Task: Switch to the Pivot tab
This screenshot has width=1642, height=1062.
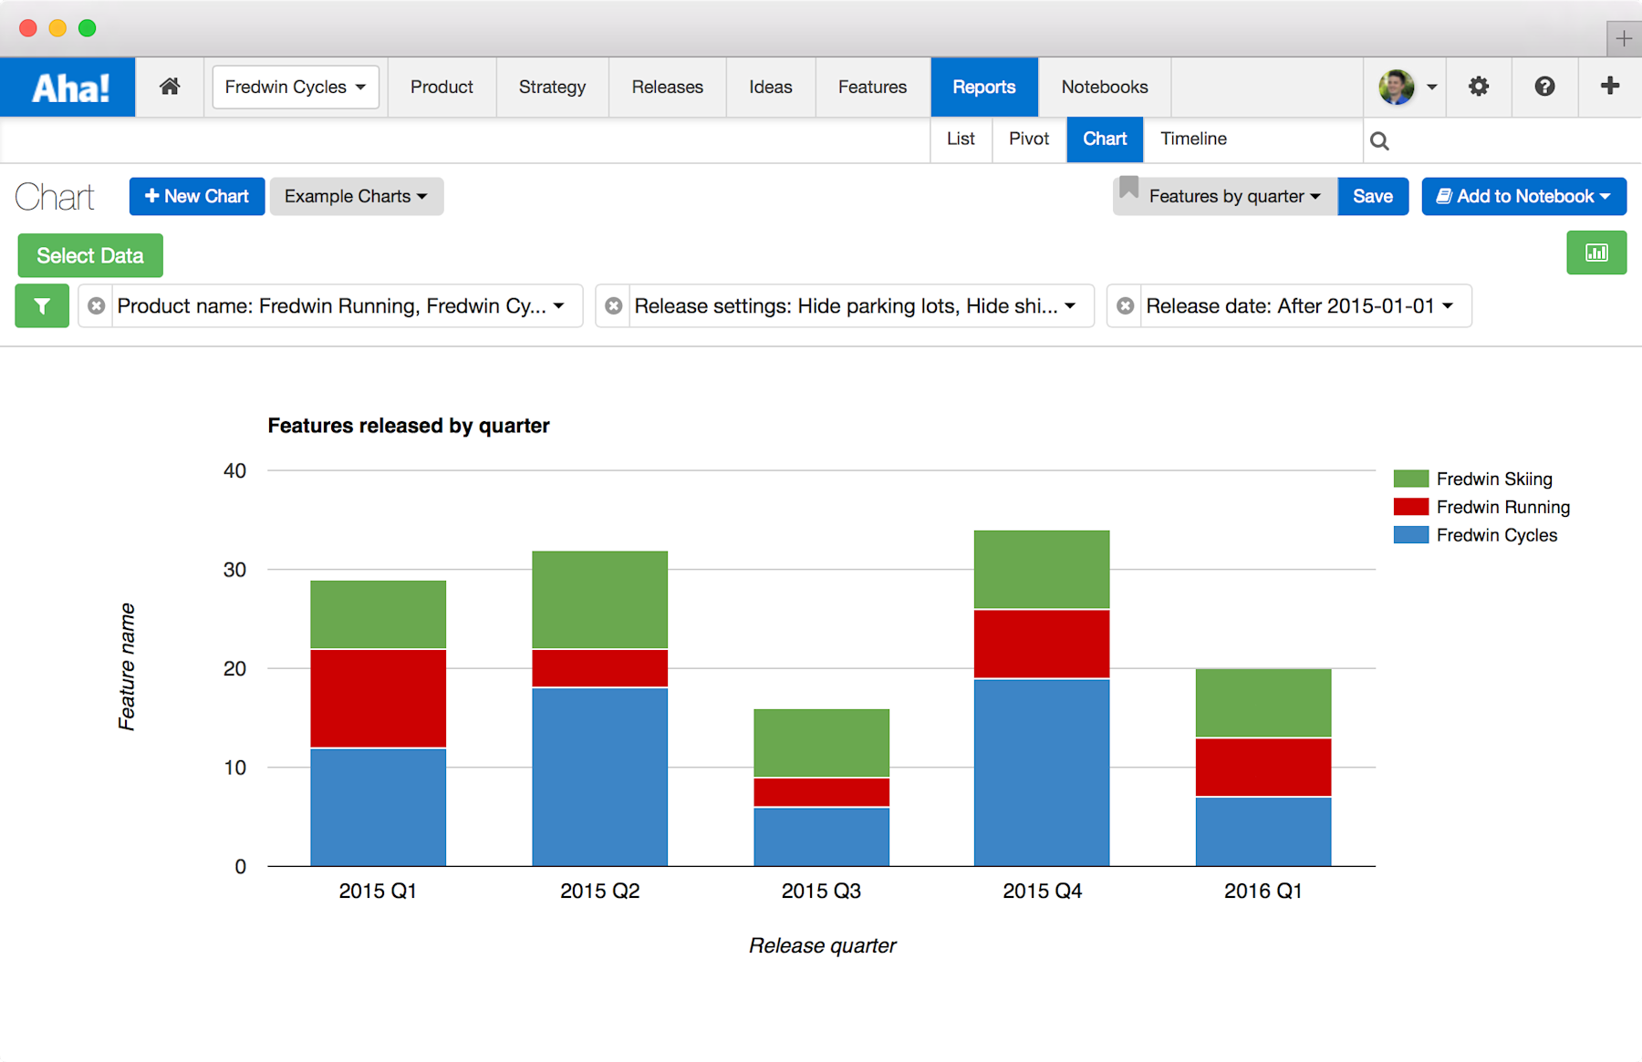Action: 1028,139
